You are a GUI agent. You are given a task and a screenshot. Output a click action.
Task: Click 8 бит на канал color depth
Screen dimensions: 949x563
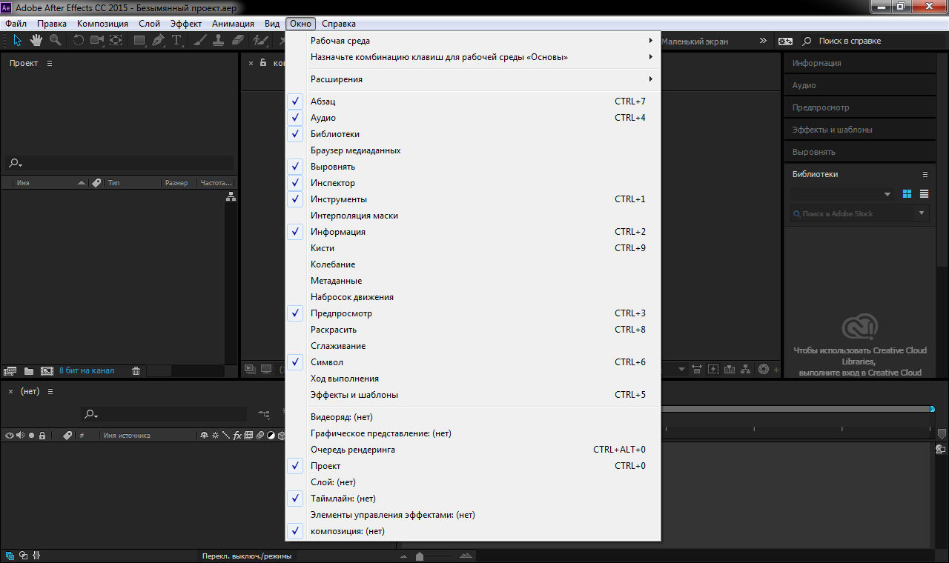pyautogui.click(x=87, y=370)
